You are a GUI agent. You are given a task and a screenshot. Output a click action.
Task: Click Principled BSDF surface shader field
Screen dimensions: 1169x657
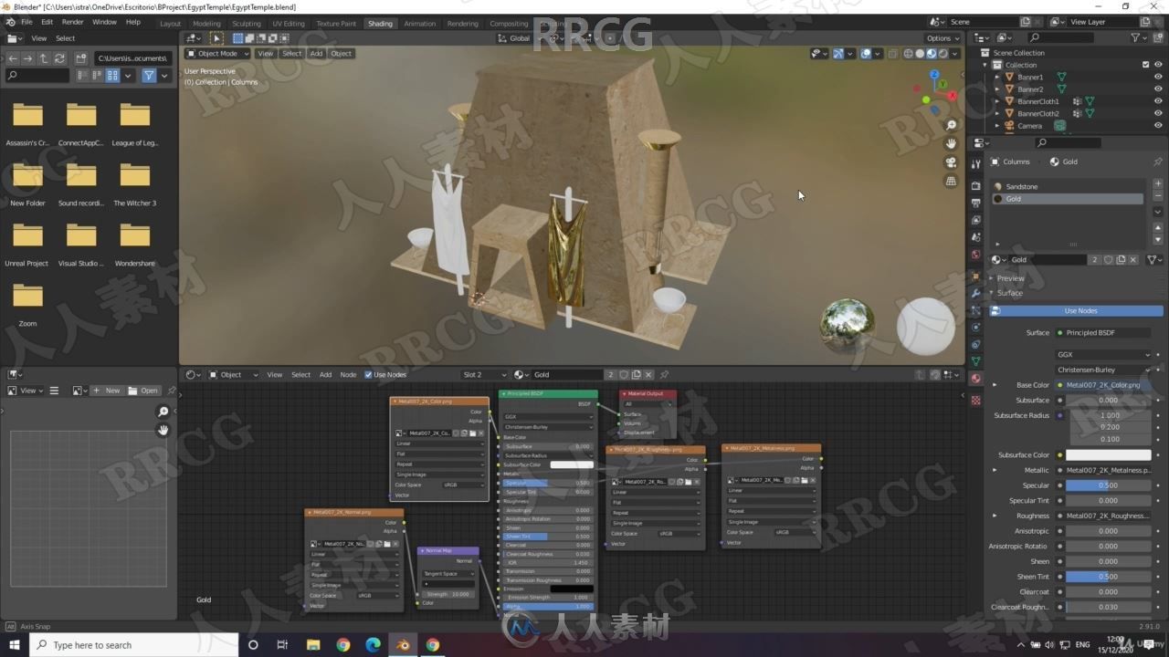click(x=1103, y=332)
